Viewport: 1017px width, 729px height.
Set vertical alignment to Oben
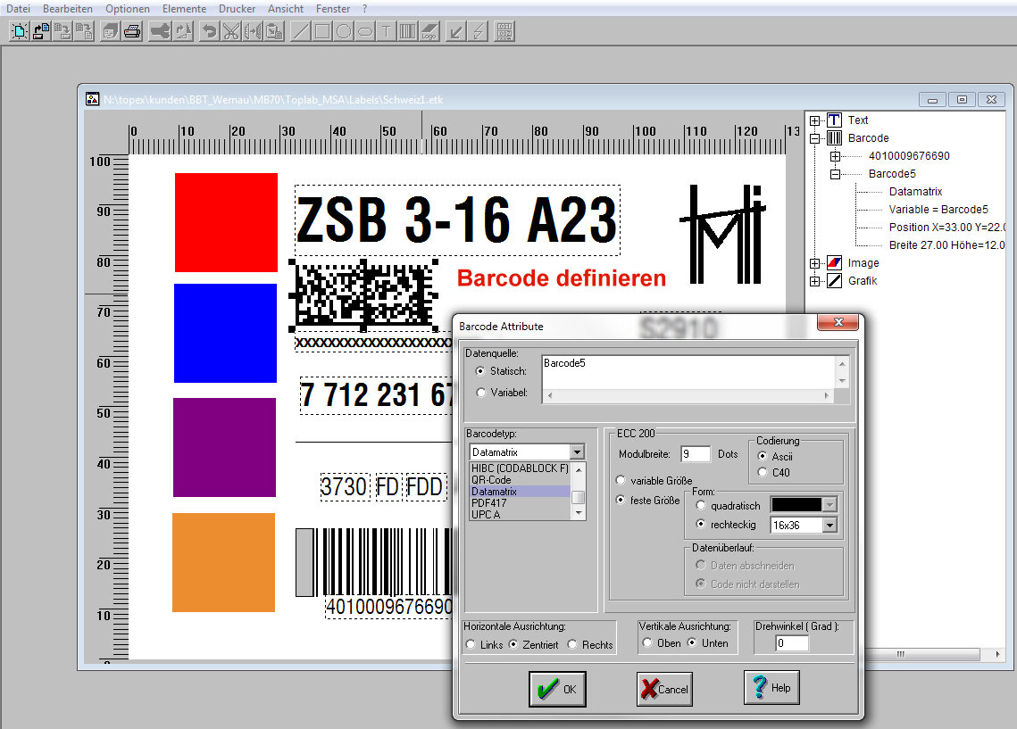coord(647,642)
